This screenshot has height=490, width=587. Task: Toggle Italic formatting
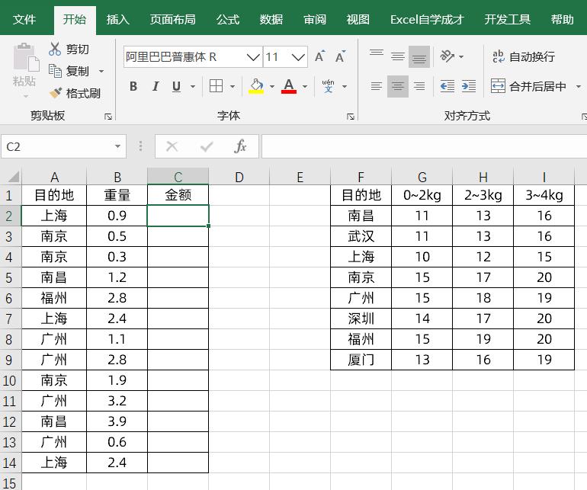click(x=155, y=86)
